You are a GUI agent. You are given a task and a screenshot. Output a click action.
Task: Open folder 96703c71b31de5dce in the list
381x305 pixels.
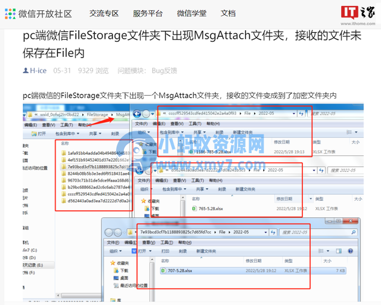point(96,180)
